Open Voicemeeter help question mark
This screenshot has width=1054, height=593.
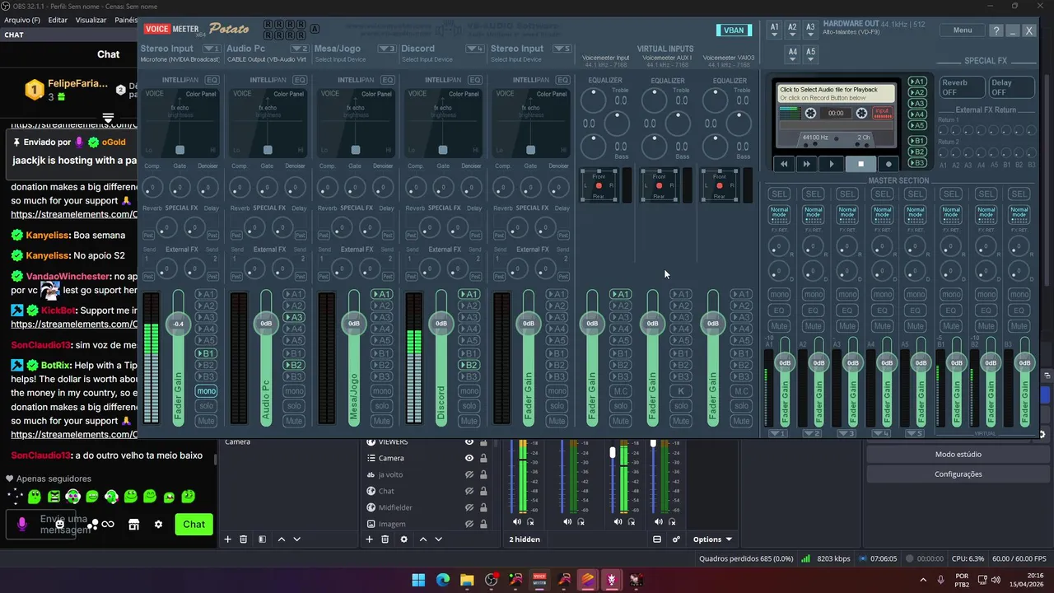click(996, 30)
